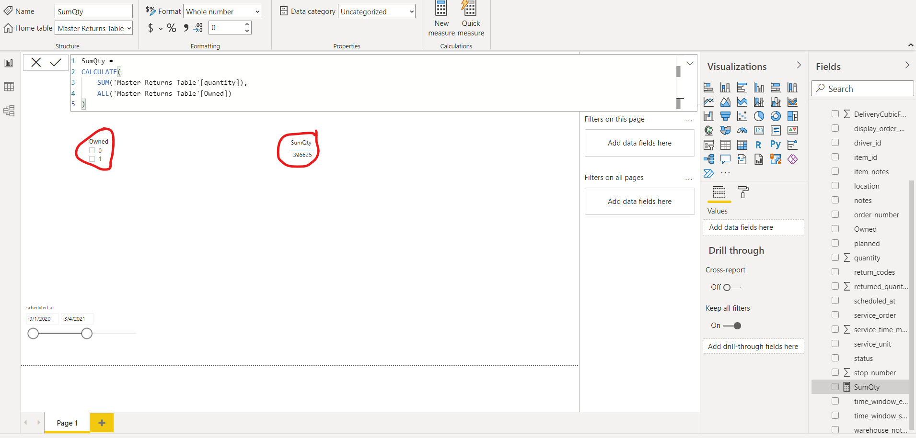The image size is (916, 438).
Task: Tick the 1 option in Owned slicer
Action: (92, 158)
